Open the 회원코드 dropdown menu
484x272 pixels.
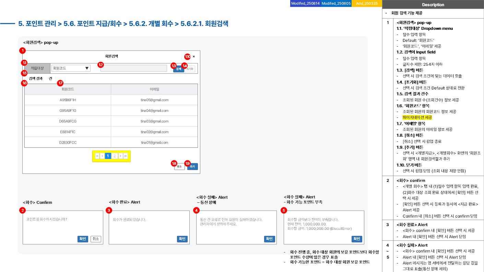[71, 68]
